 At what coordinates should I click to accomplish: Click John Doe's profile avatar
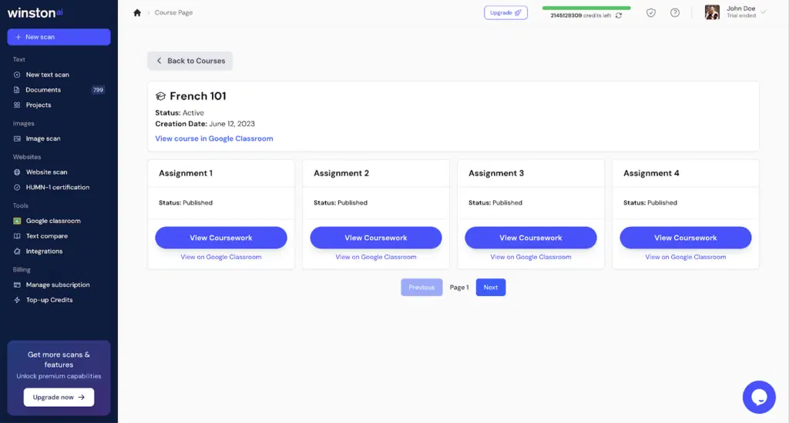pyautogui.click(x=712, y=12)
